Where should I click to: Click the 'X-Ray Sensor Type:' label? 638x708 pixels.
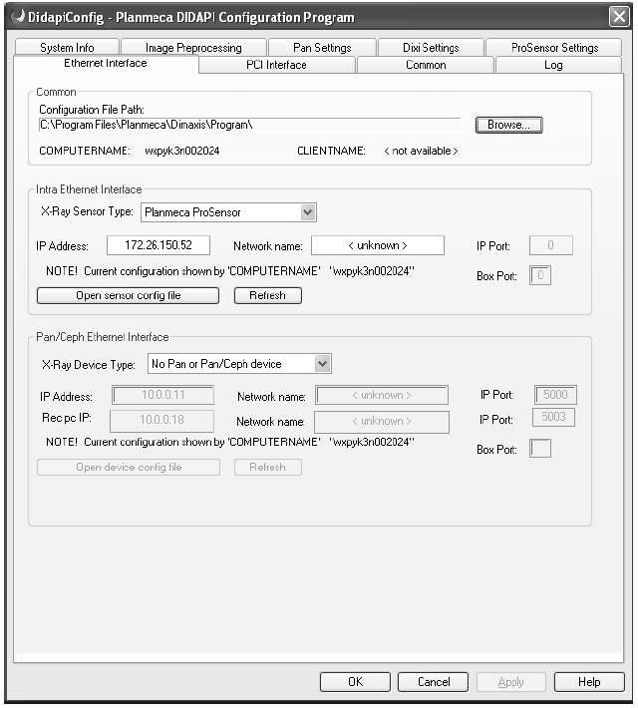coord(87,211)
